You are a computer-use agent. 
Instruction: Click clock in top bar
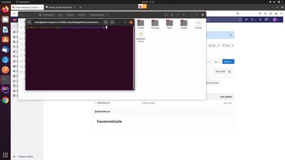coord(148,2)
